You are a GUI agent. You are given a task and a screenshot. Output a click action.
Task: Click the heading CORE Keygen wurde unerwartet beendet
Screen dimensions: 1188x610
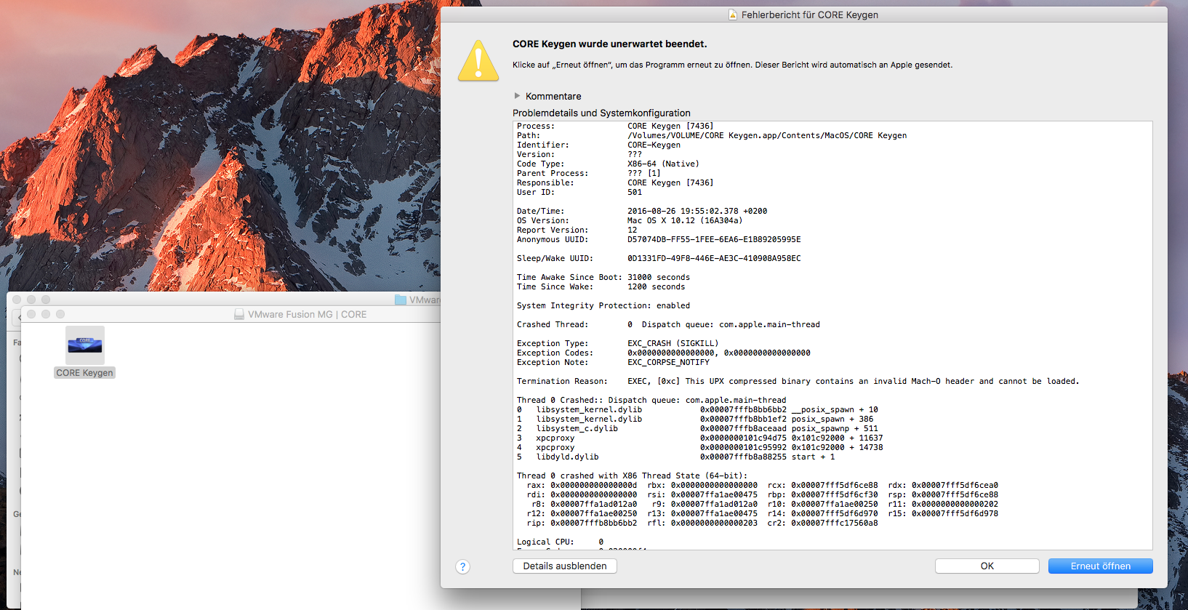point(609,44)
